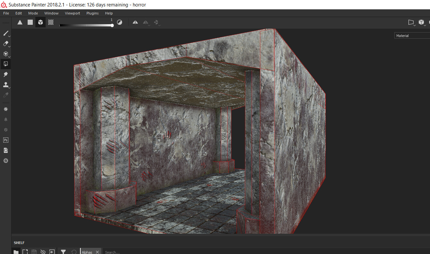Switch to UV chunk checker fill mode
The height and width of the screenshot is (254, 430).
[51, 22]
